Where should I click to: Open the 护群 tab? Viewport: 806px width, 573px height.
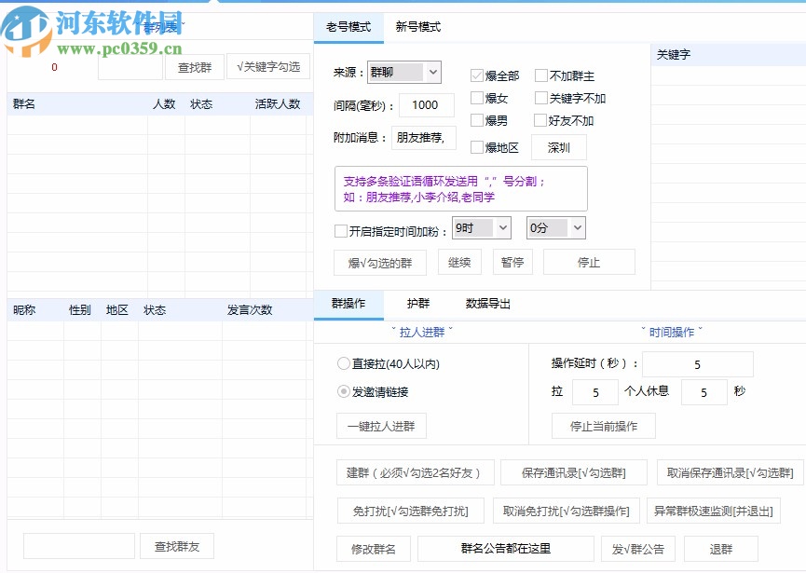(x=417, y=303)
